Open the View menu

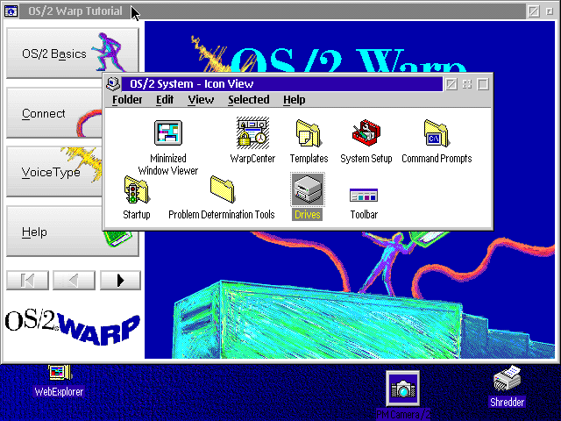point(201,99)
